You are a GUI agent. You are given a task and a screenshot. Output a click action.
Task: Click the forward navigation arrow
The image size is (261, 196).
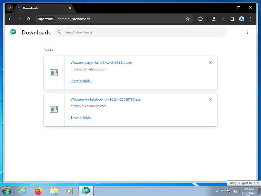tap(19, 19)
